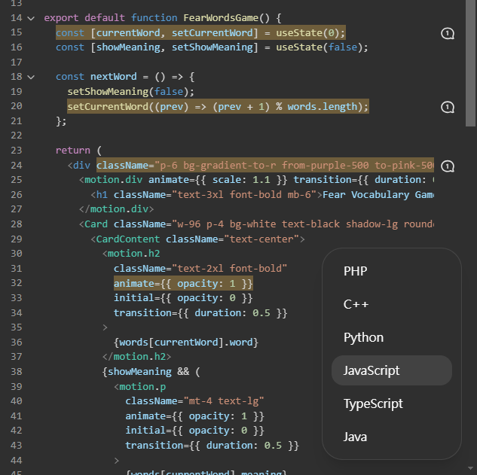Click the highlighted setCurrentWord statement
The width and height of the screenshot is (477, 475).
pyautogui.click(x=218, y=107)
